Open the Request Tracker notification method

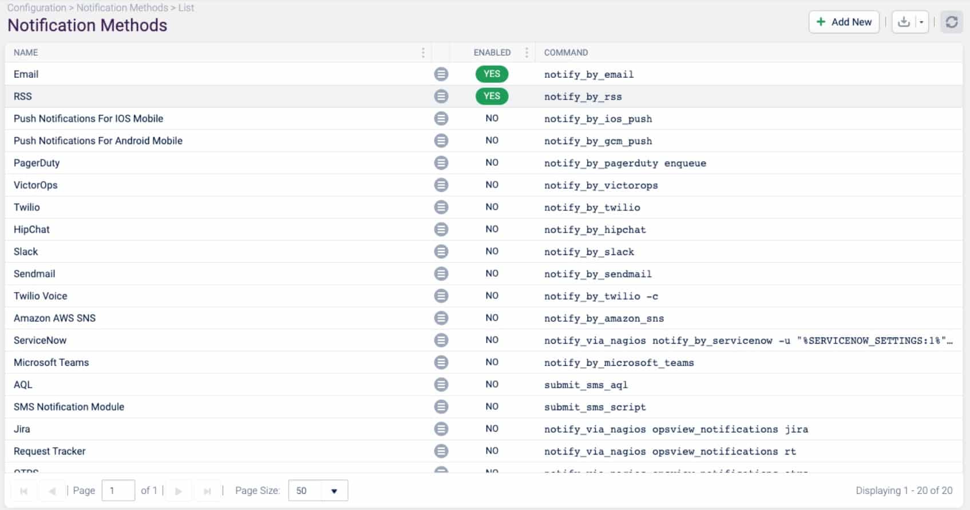tap(49, 451)
